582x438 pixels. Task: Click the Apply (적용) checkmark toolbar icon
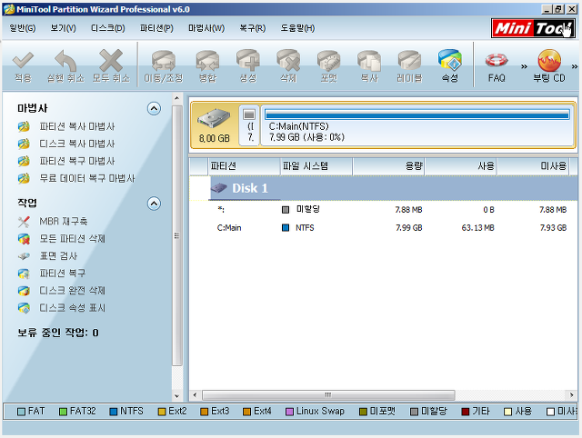pyautogui.click(x=23, y=60)
